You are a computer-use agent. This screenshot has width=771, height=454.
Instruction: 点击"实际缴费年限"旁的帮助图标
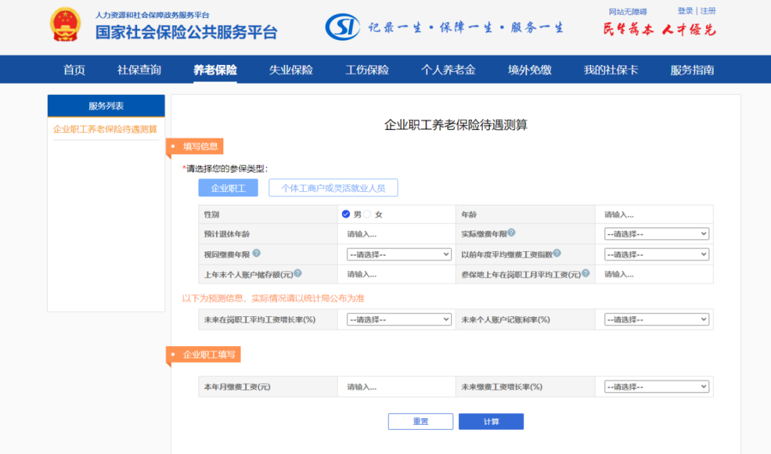point(512,233)
